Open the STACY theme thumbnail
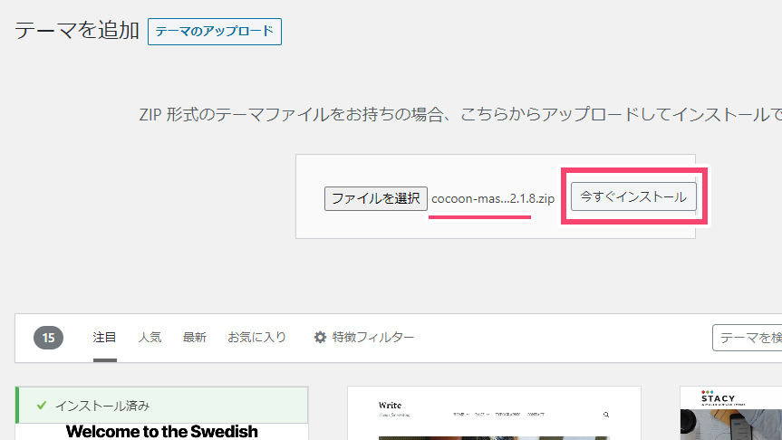Viewport: 782px width, 440px height. [731, 413]
